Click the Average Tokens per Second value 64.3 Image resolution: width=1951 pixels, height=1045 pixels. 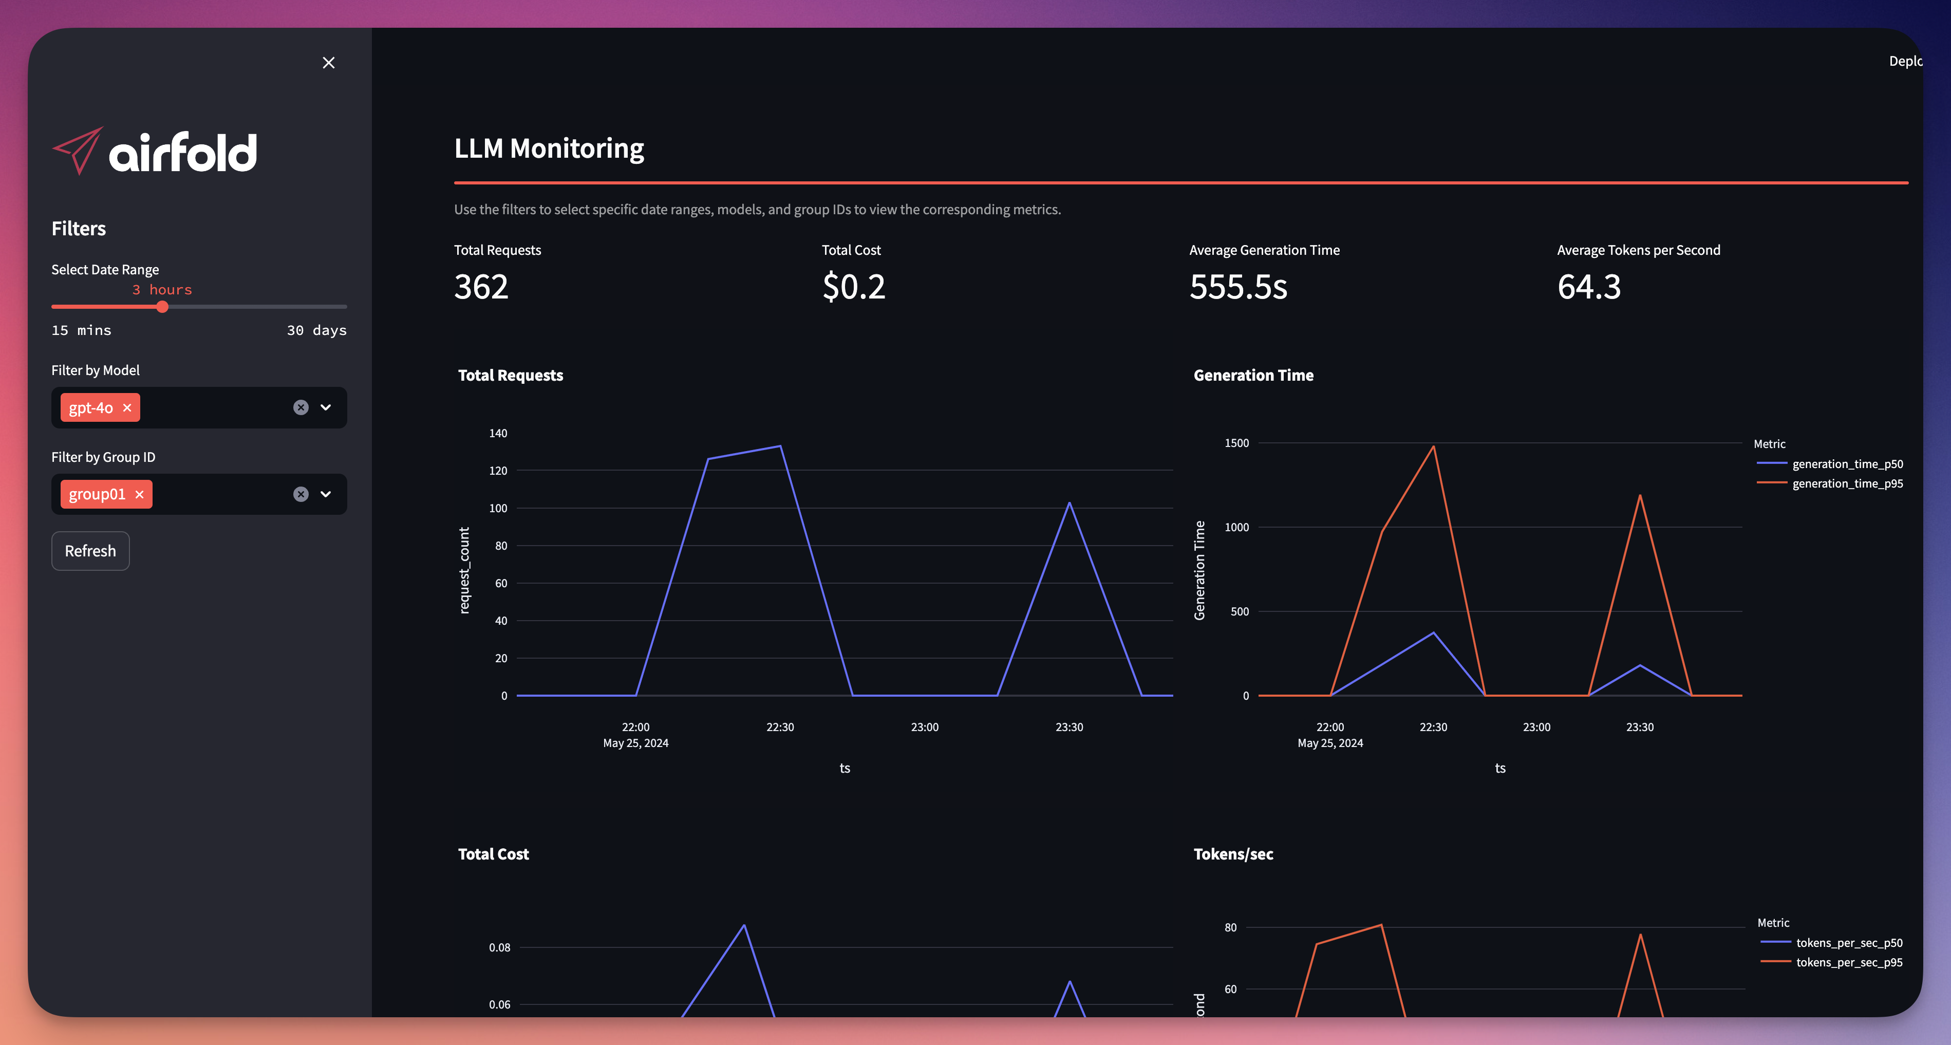tap(1589, 287)
